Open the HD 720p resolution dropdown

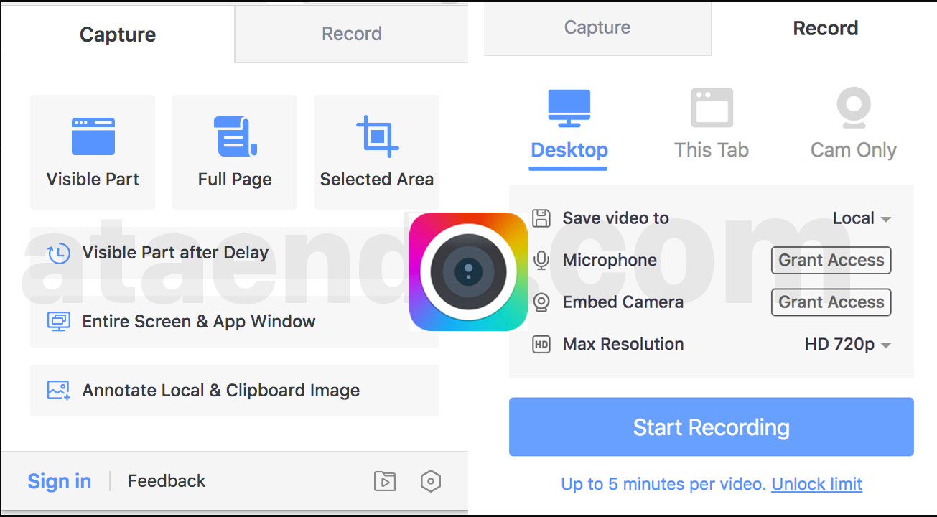coord(848,345)
